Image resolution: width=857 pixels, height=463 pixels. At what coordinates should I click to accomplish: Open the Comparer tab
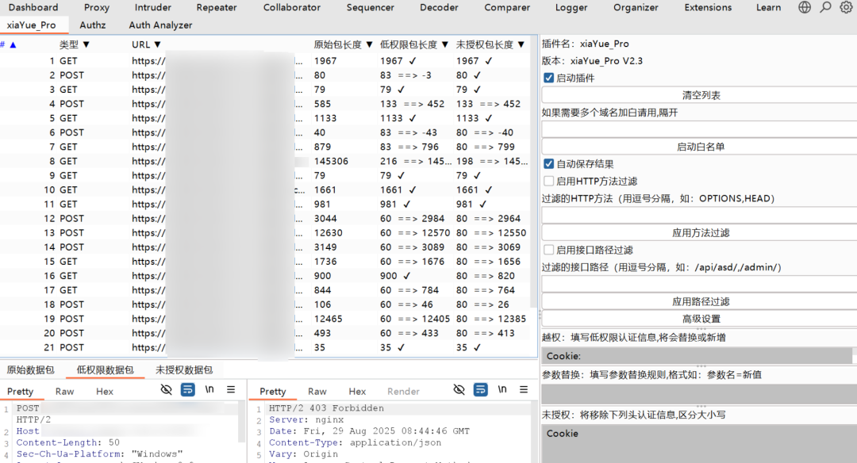[506, 8]
